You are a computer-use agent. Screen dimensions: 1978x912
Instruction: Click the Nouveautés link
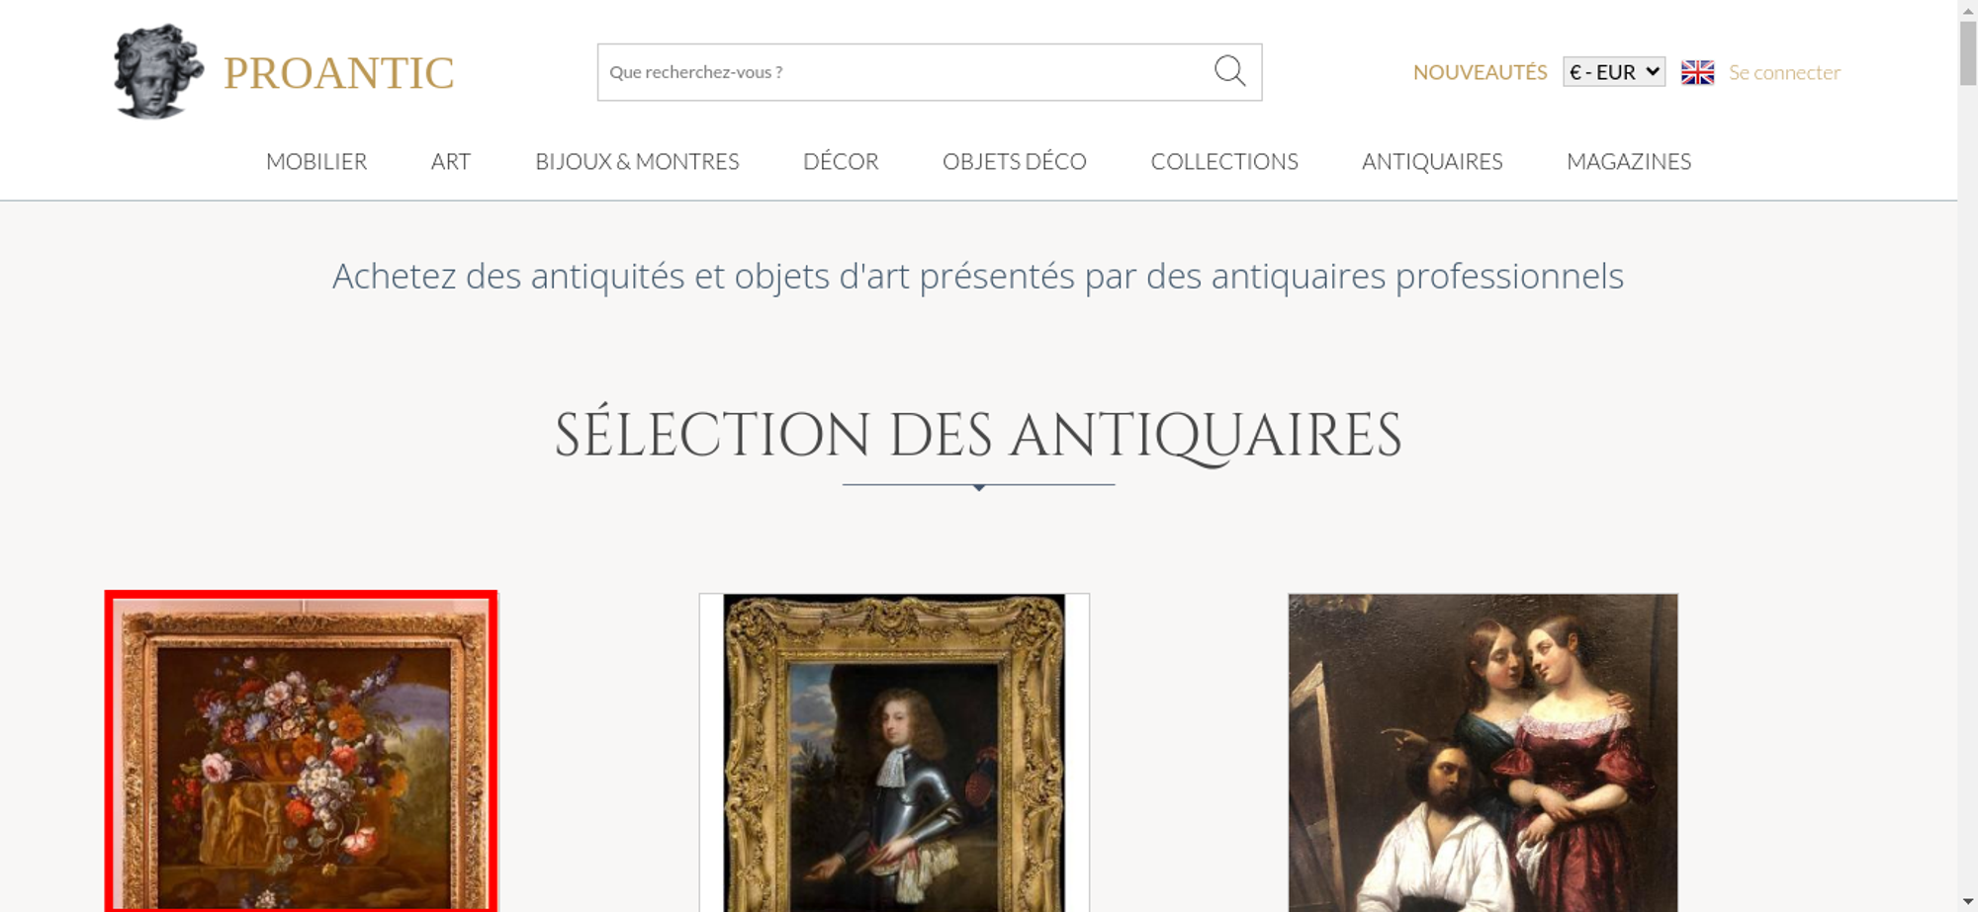(1480, 72)
